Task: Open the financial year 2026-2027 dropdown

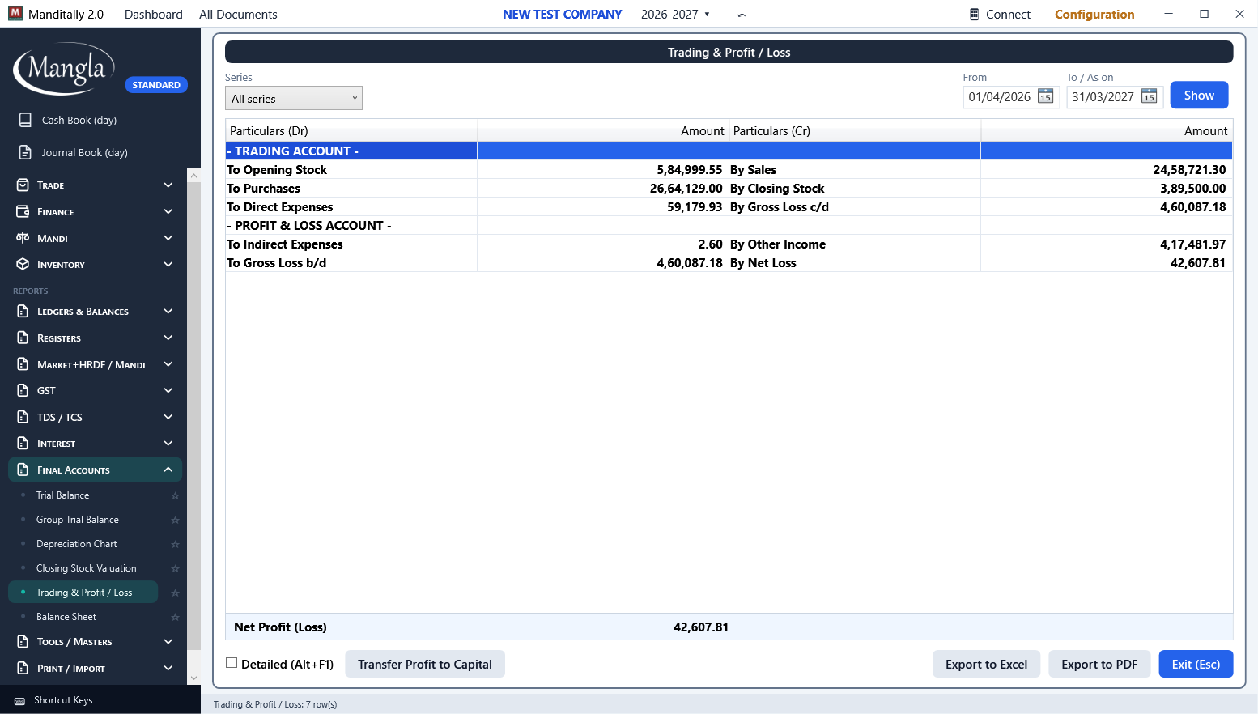Action: 675,15
